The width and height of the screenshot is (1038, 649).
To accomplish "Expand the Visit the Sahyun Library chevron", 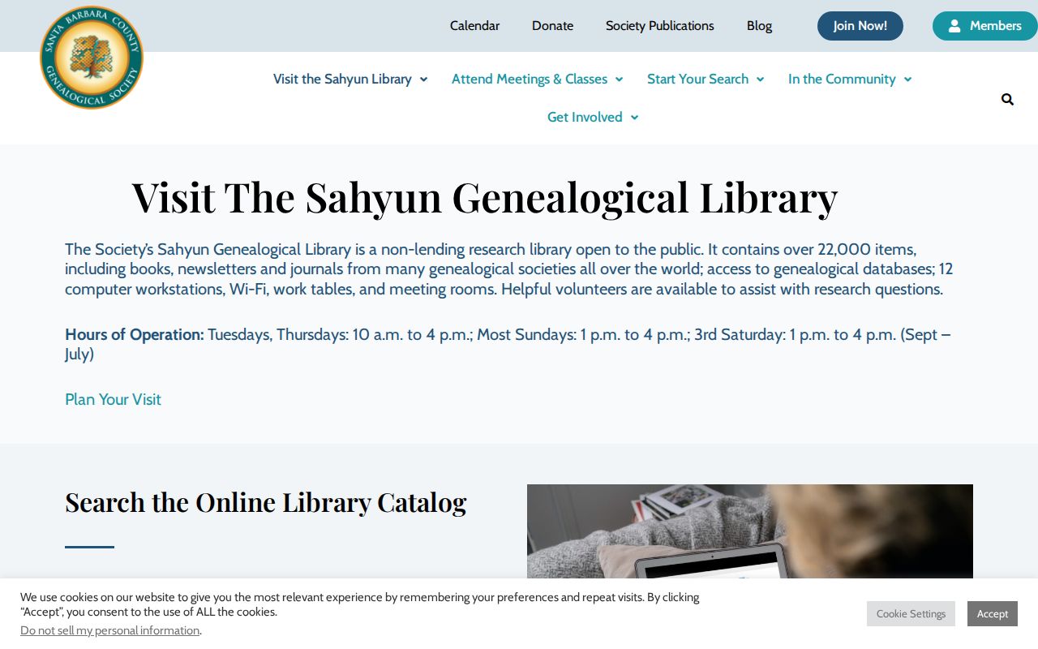I will coord(423,80).
